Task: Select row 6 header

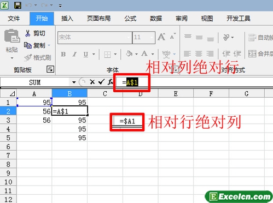Action: (8, 146)
